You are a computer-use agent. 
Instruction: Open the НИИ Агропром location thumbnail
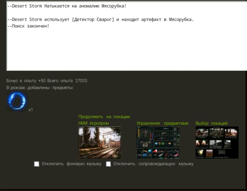(100, 142)
